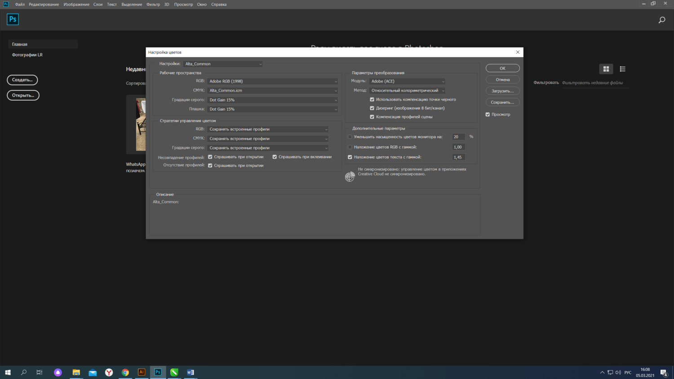Image resolution: width=674 pixels, height=379 pixels.
Task: Open Windows Start menu
Action: click(x=8, y=372)
